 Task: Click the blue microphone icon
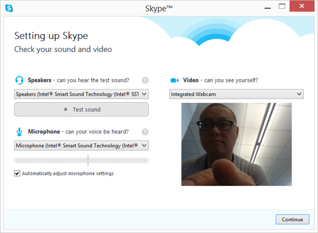(19, 132)
